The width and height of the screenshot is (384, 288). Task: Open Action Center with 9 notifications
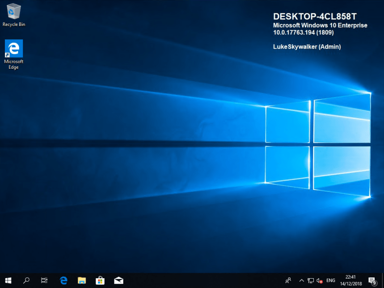pos(372,280)
